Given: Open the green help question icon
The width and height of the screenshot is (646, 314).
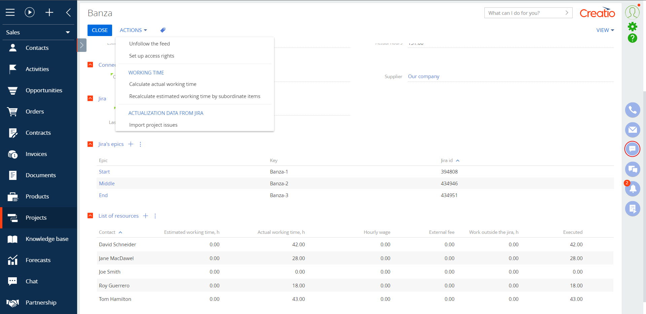Looking at the screenshot, I should (633, 38).
